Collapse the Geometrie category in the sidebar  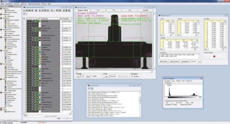click(x=5, y=50)
